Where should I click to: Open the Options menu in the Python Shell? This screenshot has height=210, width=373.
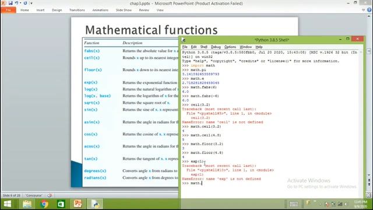230,47
